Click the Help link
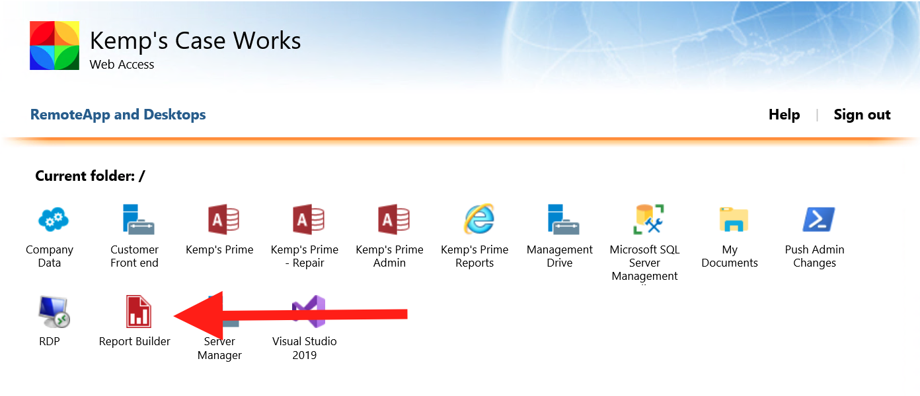The width and height of the screenshot is (920, 396). 784,115
